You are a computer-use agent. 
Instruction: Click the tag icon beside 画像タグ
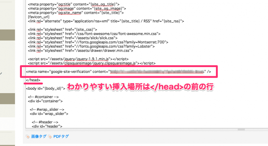(x=28, y=136)
